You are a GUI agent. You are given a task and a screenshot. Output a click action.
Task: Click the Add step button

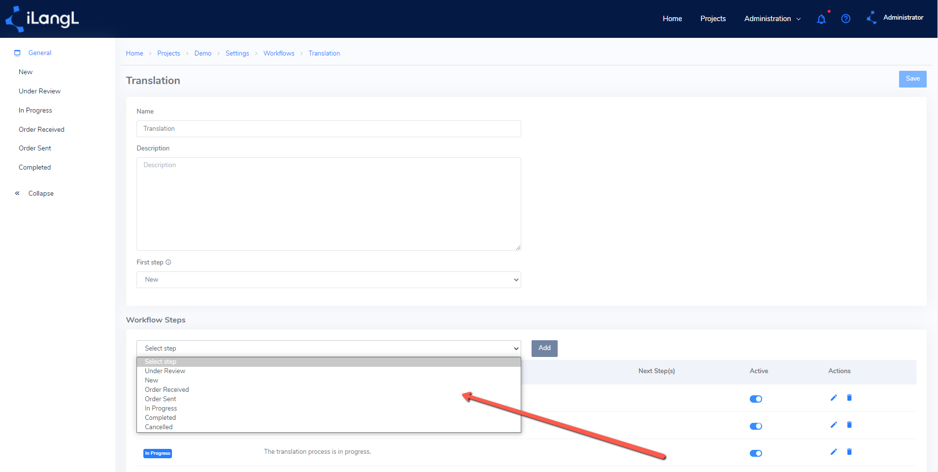point(544,349)
